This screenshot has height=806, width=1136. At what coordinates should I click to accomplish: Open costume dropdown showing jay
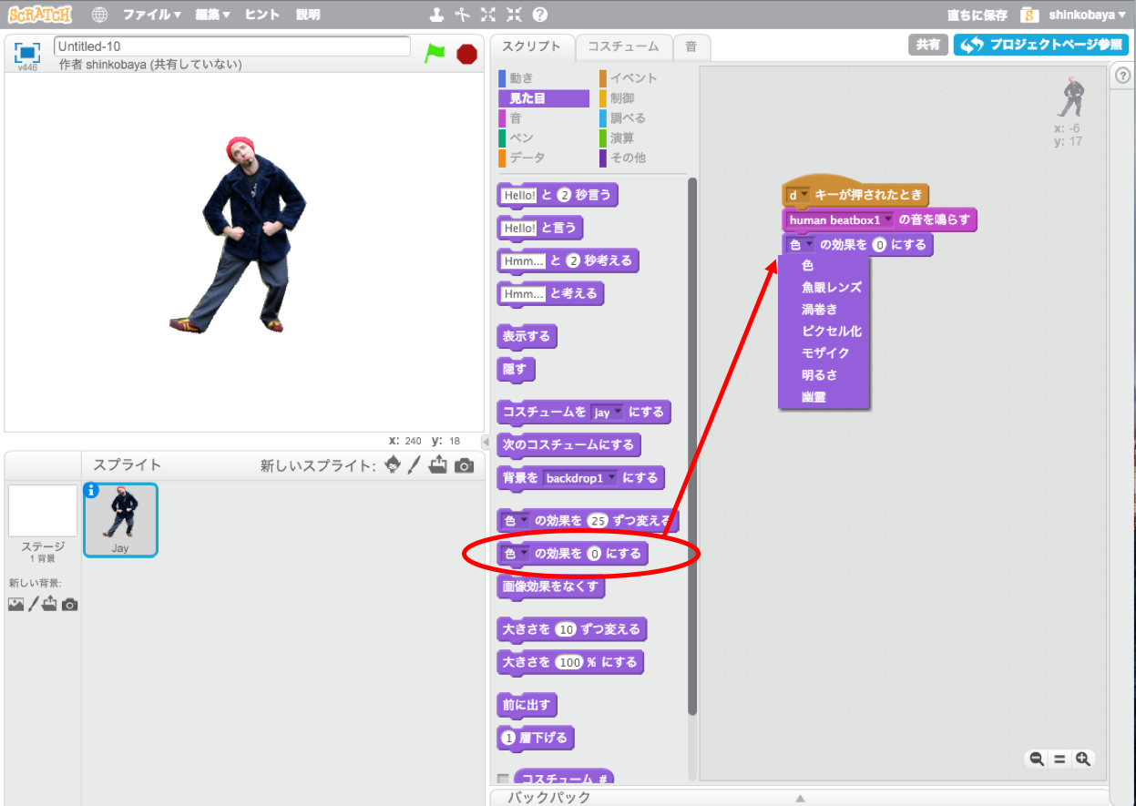(607, 413)
